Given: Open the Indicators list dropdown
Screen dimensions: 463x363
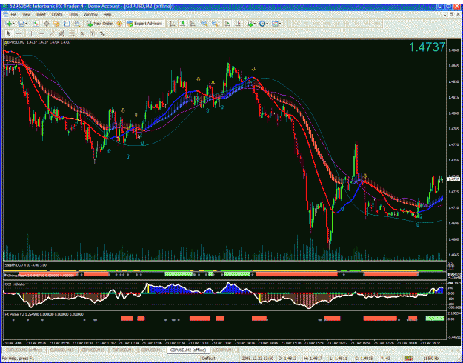Looking at the screenshot, I should 252,24.
